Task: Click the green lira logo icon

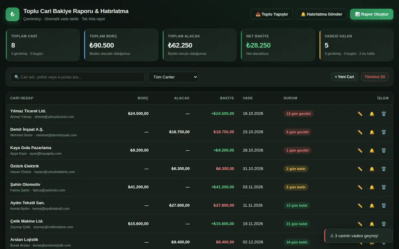Action: [13, 14]
